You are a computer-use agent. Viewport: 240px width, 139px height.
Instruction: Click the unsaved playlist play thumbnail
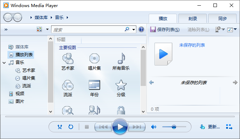point(163,54)
